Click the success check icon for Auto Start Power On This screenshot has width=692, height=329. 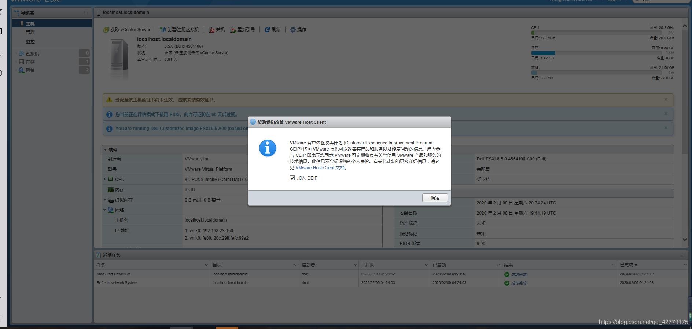(507, 274)
